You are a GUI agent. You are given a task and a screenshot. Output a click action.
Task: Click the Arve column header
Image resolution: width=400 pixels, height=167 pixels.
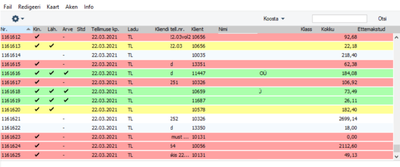tap(67, 29)
